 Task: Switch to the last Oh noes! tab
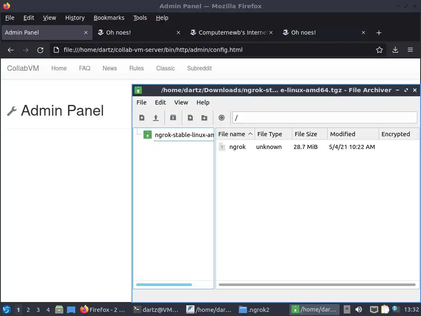pos(324,33)
